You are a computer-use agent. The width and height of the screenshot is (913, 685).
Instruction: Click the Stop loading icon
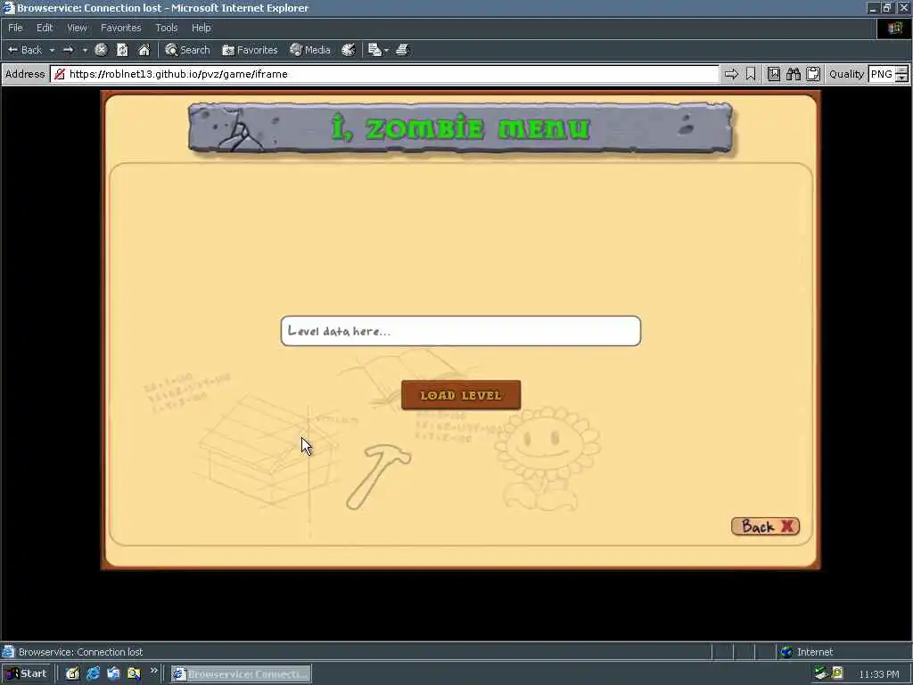101,50
